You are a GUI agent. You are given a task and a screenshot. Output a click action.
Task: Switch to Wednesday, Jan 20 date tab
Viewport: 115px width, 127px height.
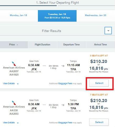click(95, 15)
